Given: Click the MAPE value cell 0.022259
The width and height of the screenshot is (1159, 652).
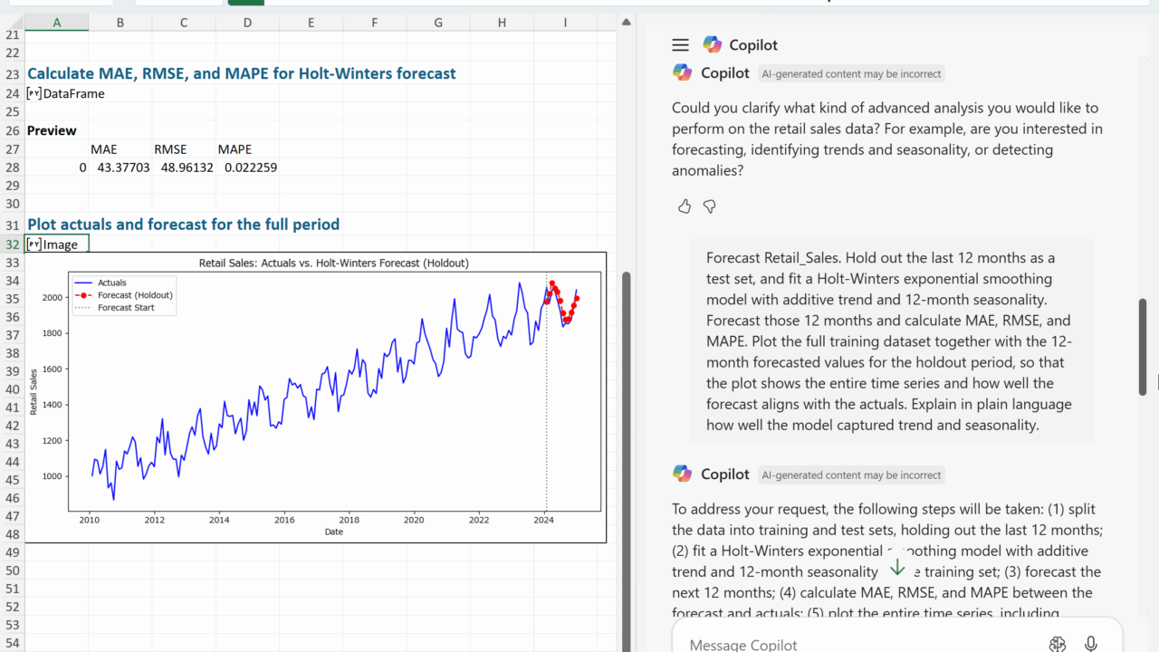Looking at the screenshot, I should 247,168.
